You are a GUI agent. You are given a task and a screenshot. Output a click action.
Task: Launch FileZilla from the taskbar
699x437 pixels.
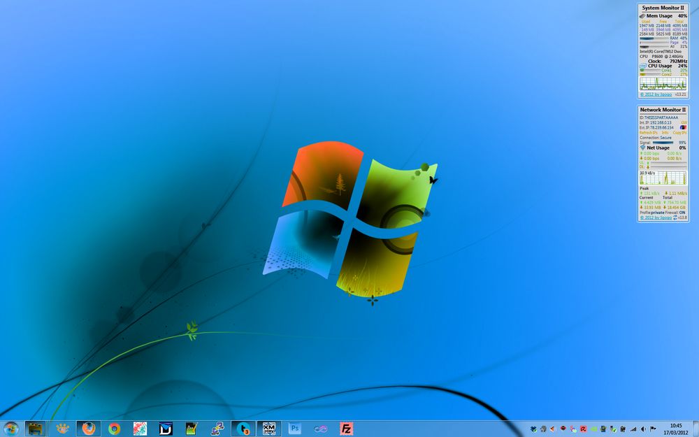[347, 429]
